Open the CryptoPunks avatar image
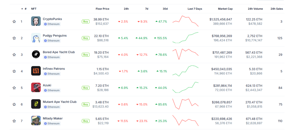The height and width of the screenshot is (130, 306). tap(36, 21)
